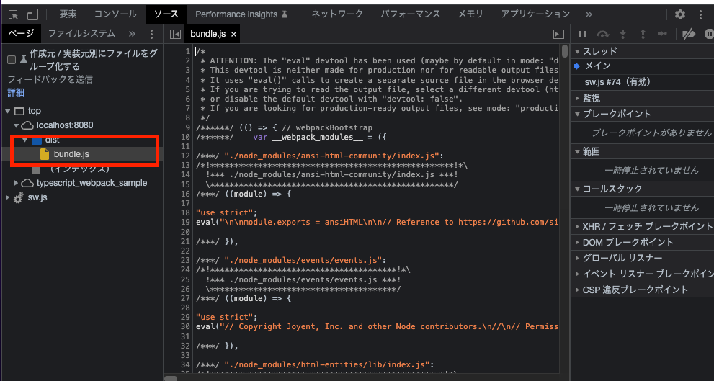The height and width of the screenshot is (381, 714).
Task: Close the bundle.js editor tab
Action: click(233, 34)
